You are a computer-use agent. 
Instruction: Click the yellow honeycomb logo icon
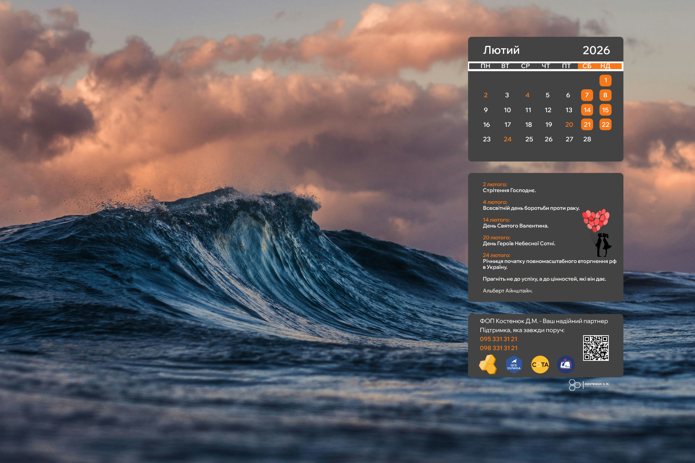tap(488, 364)
